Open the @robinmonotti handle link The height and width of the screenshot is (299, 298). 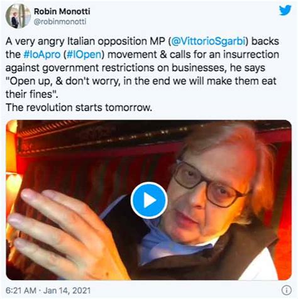[x=60, y=22]
